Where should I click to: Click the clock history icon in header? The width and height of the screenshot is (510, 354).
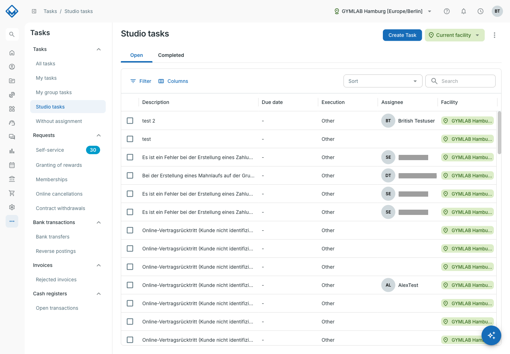click(x=480, y=11)
